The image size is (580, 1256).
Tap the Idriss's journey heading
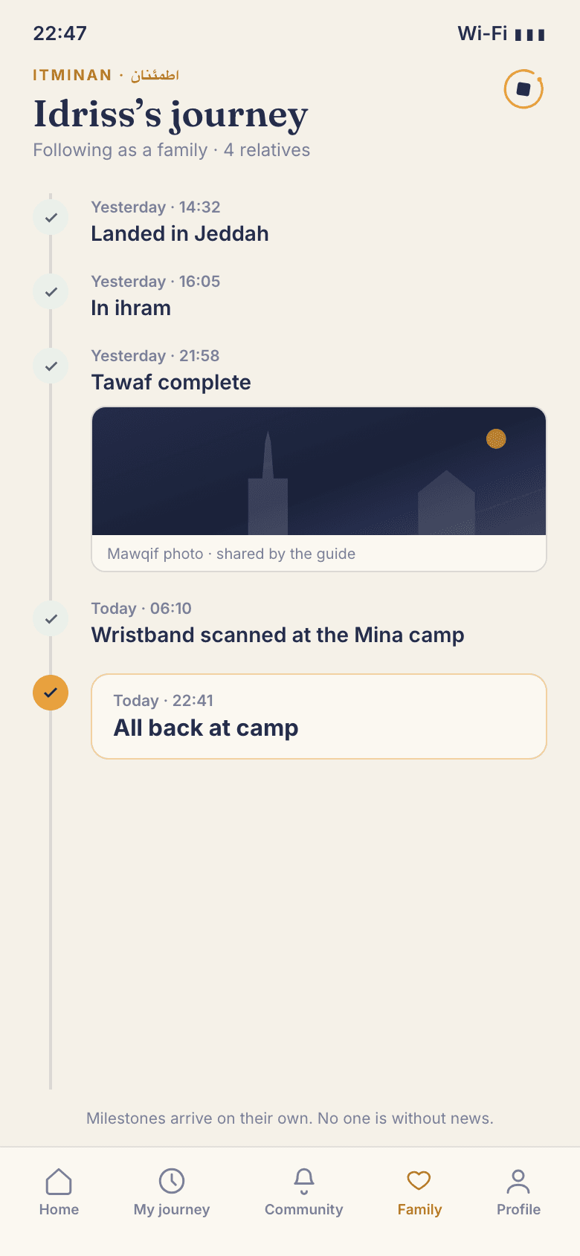(x=170, y=115)
